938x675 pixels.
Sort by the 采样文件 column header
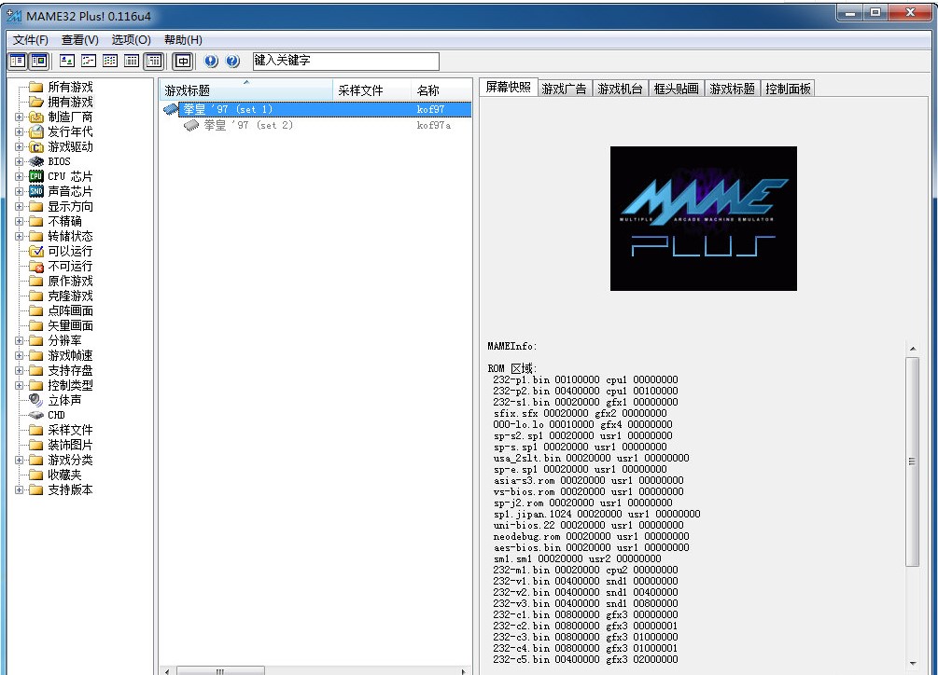(371, 90)
